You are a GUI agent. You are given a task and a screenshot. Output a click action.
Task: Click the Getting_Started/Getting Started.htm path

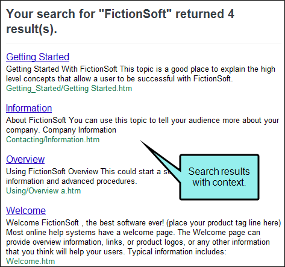(x=69, y=89)
